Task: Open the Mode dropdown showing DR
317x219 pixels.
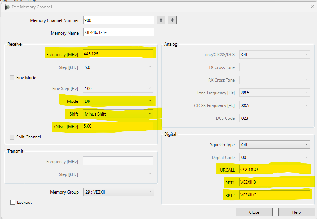Action: (x=118, y=101)
